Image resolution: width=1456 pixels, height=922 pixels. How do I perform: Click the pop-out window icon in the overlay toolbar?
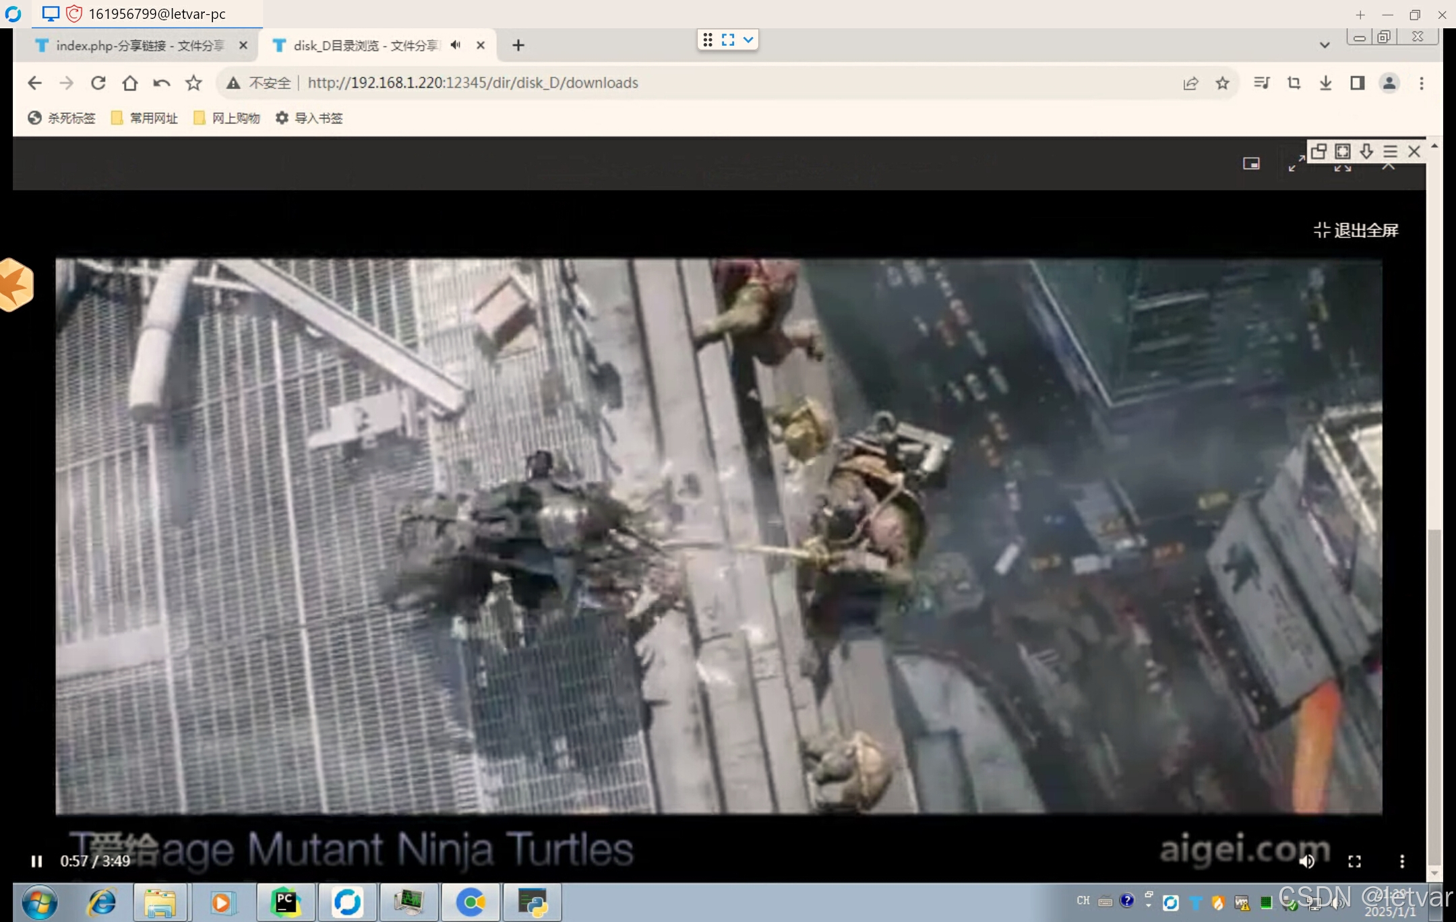tap(1318, 151)
